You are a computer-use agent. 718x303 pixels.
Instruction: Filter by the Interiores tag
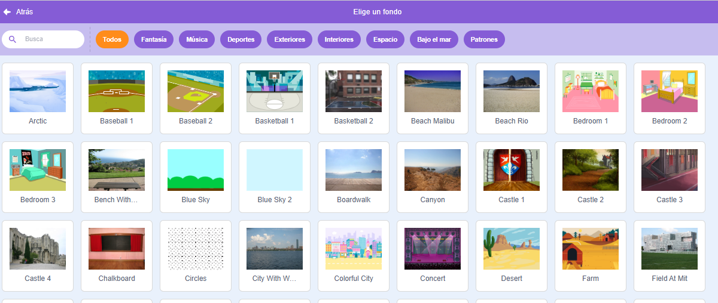pyautogui.click(x=339, y=39)
